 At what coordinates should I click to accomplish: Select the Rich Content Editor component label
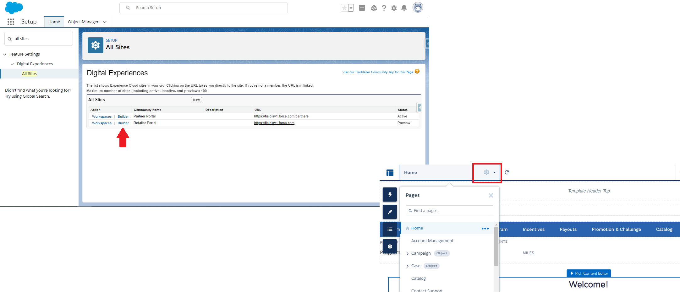(589, 273)
